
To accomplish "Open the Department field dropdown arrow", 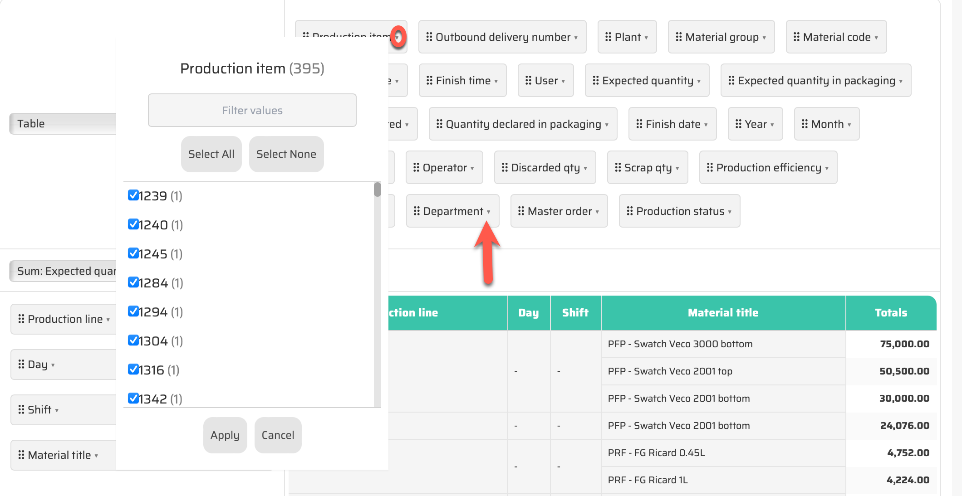I will coord(489,212).
